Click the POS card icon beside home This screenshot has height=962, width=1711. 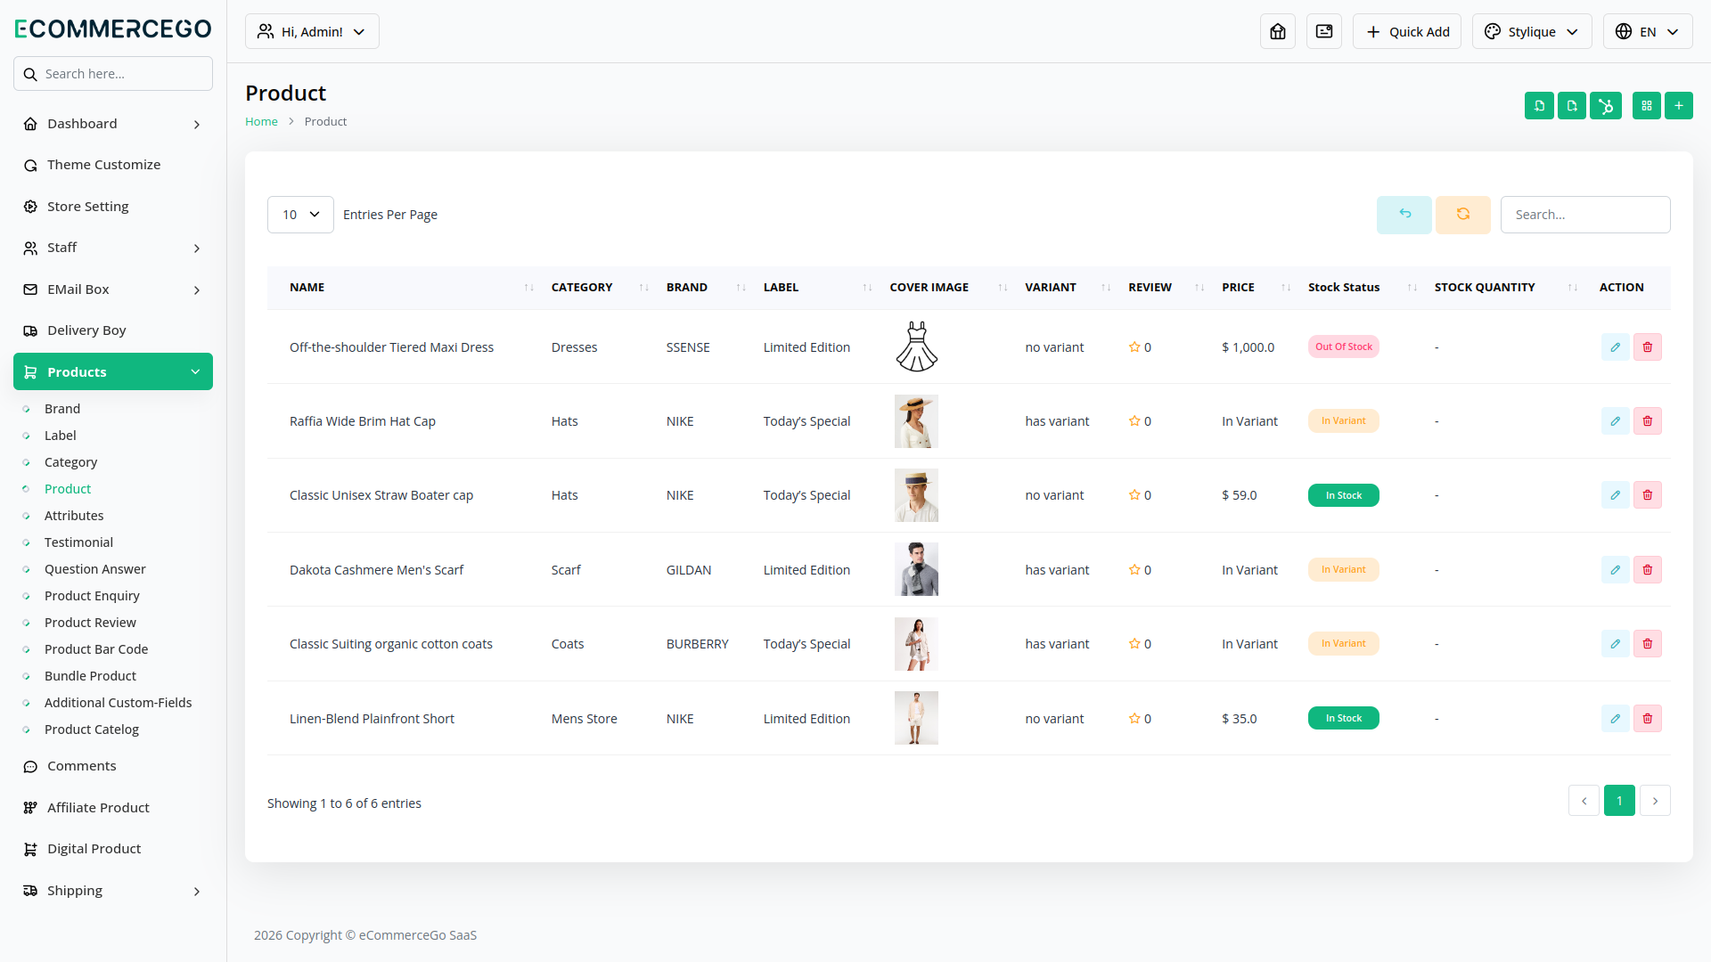coord(1323,31)
